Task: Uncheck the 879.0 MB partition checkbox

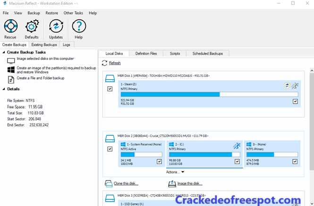Action: click(295, 162)
